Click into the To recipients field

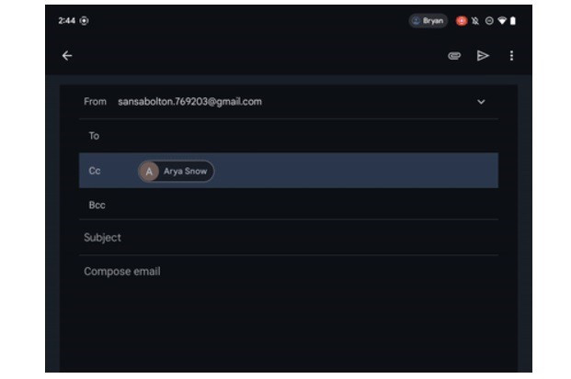(289, 136)
